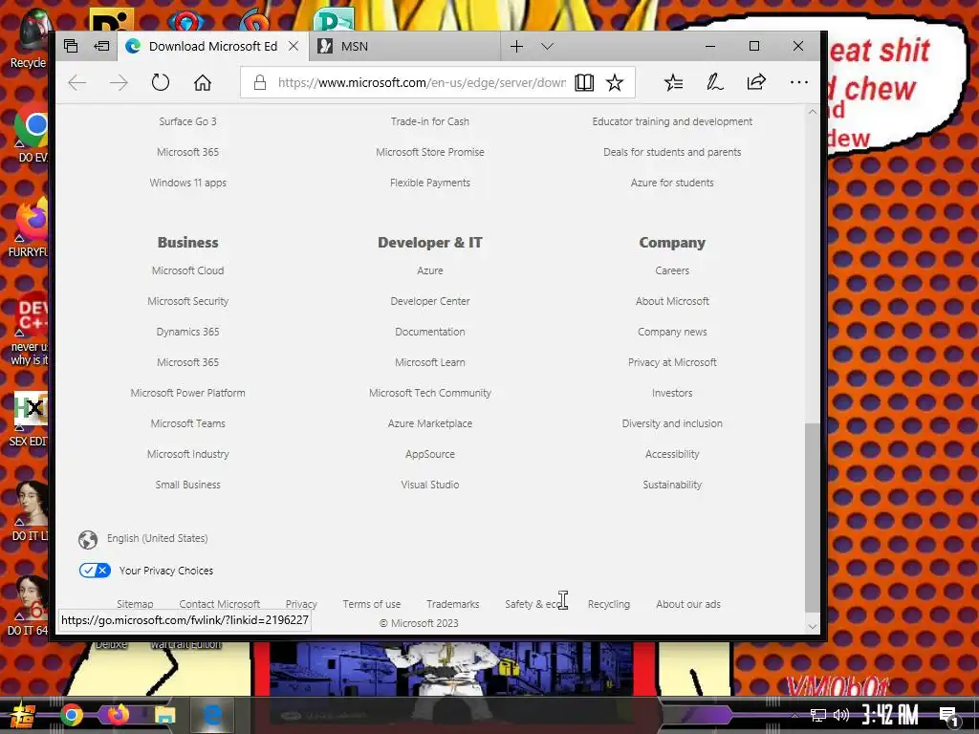Open the notification center icon
Image resolution: width=979 pixels, height=734 pixels.
pos(949,717)
